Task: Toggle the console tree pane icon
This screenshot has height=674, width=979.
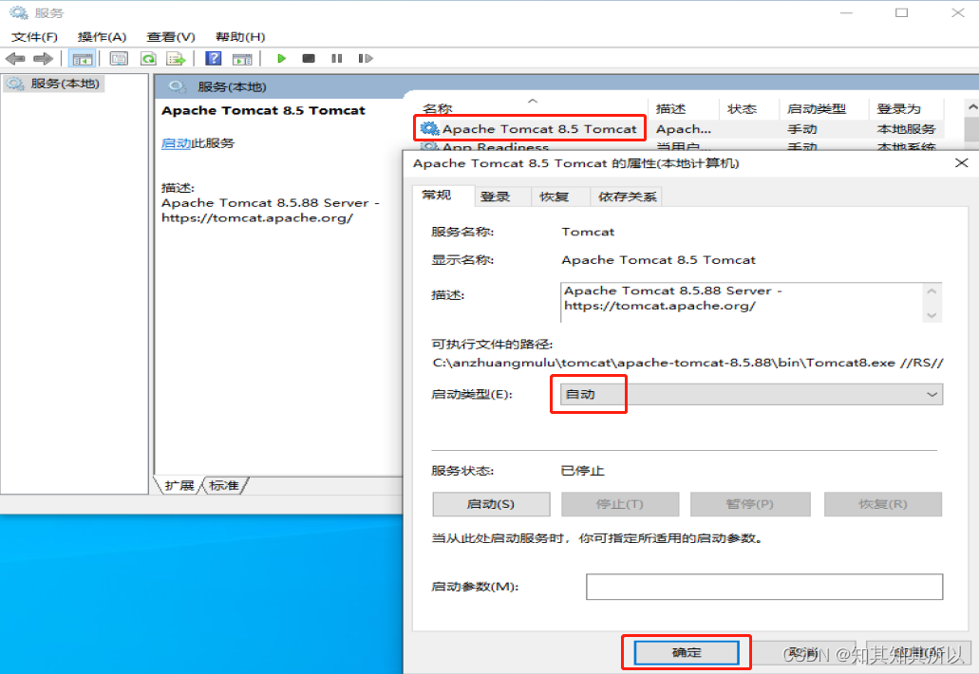Action: click(x=83, y=59)
